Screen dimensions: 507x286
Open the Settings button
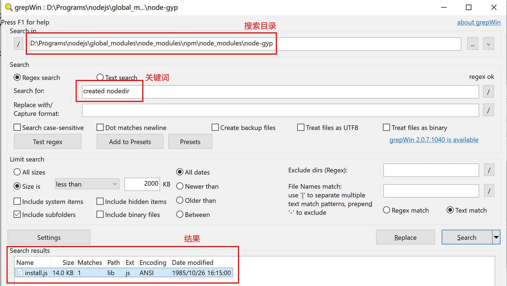49,237
